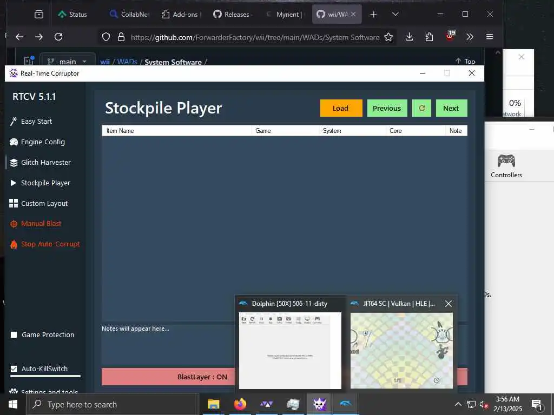This screenshot has width=554, height=415.
Task: Click the site lock padlock icon
Action: pos(121,37)
